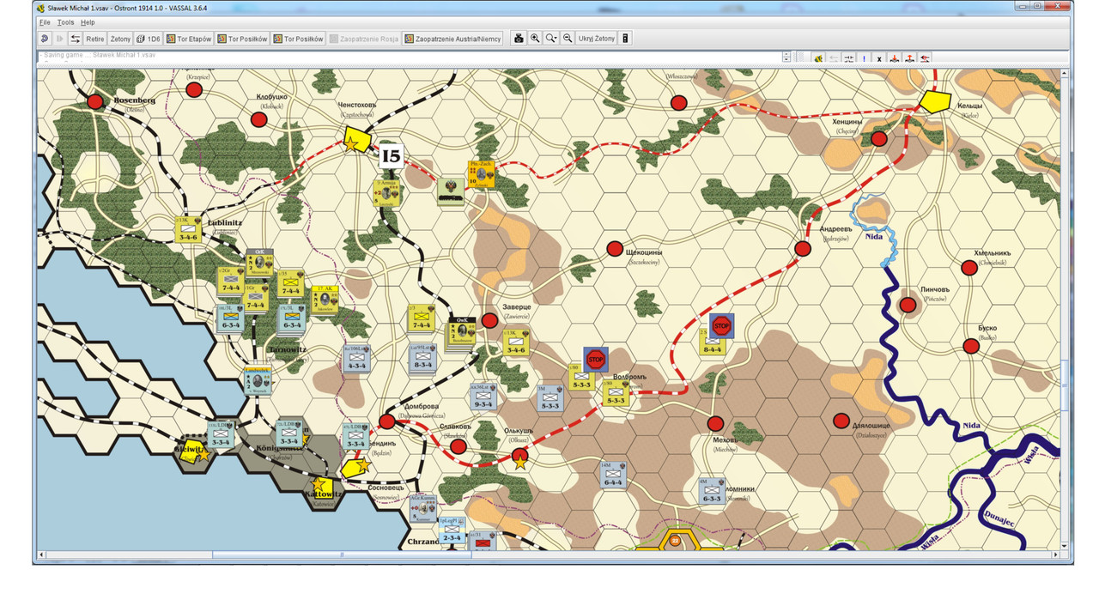Click the step forward through logfile icon

[60, 39]
